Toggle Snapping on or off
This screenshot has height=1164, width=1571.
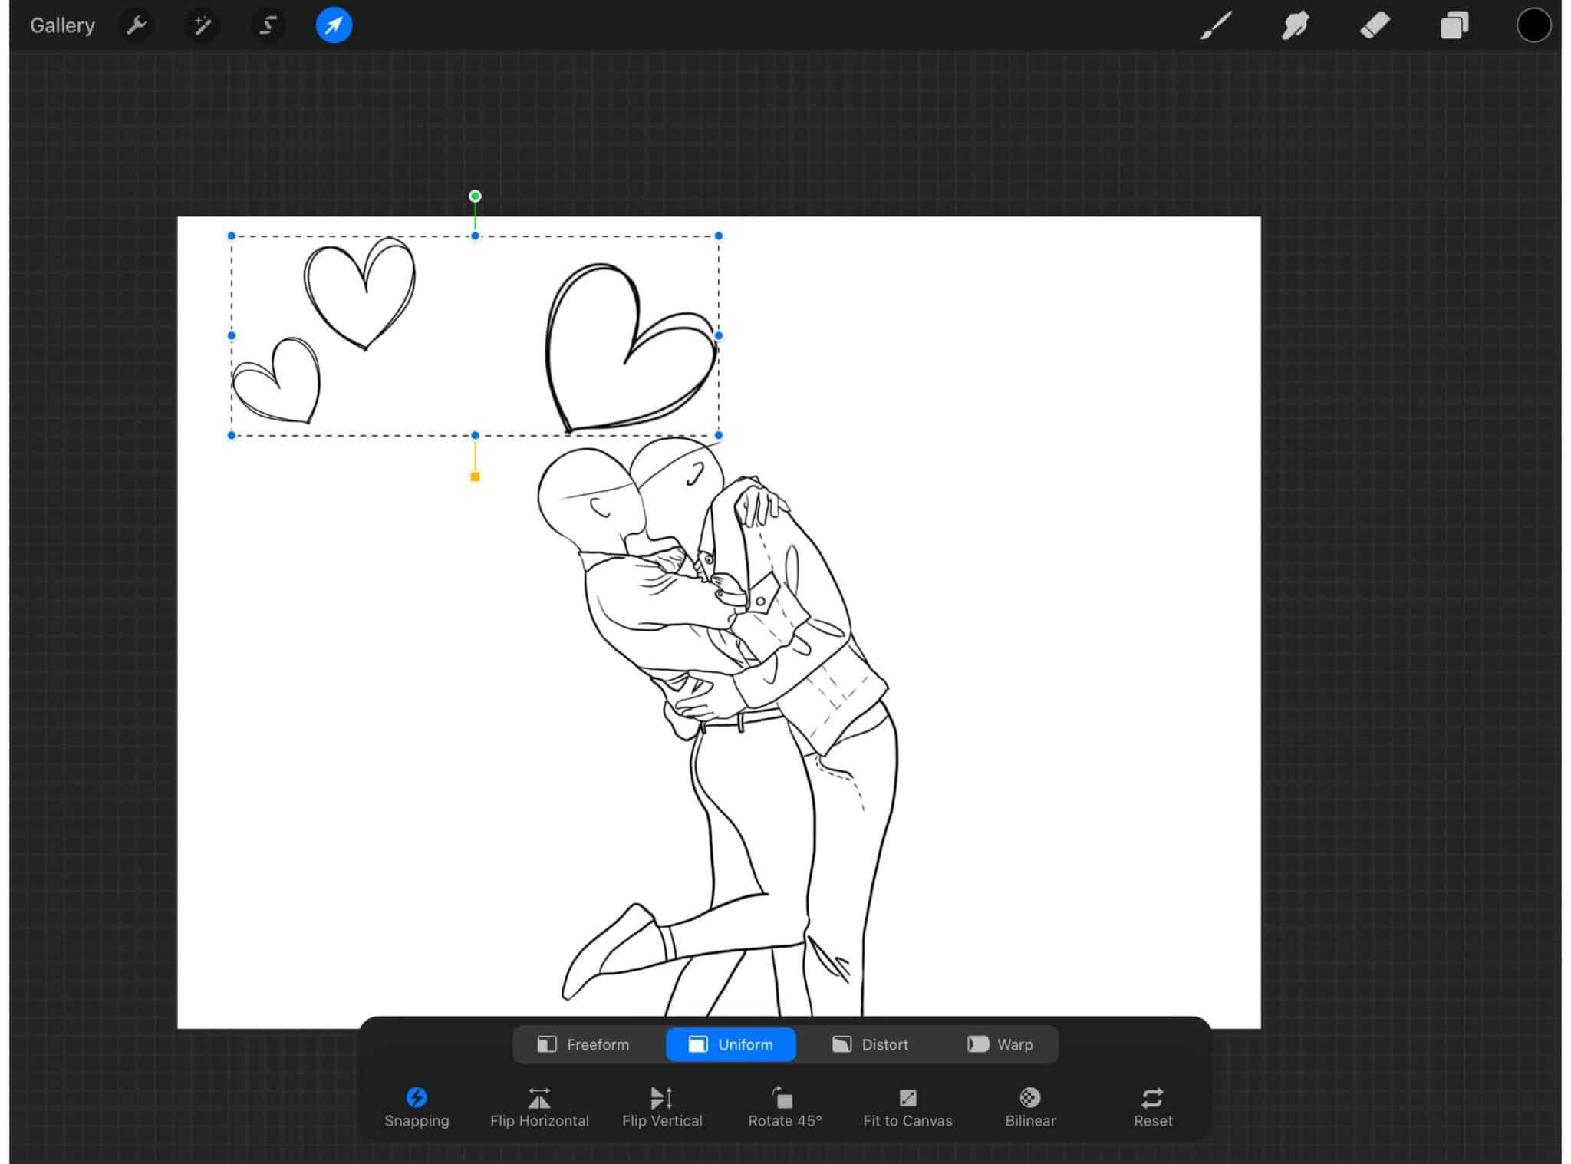(417, 1106)
